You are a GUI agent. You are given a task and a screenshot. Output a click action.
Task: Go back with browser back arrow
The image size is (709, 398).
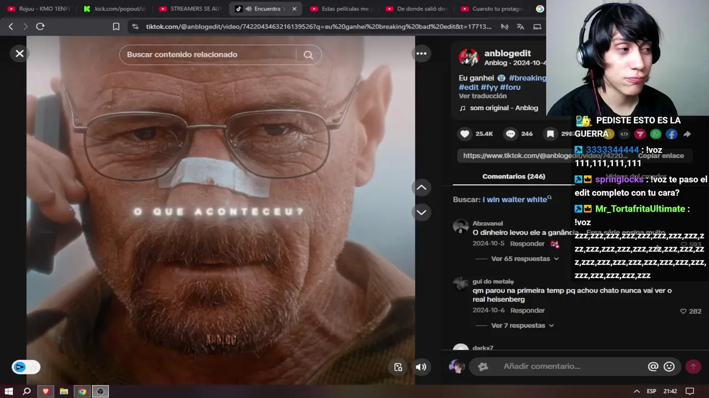11,27
